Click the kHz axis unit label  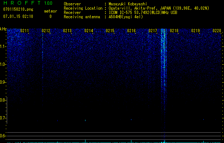pyautogui.click(x=3, y=29)
